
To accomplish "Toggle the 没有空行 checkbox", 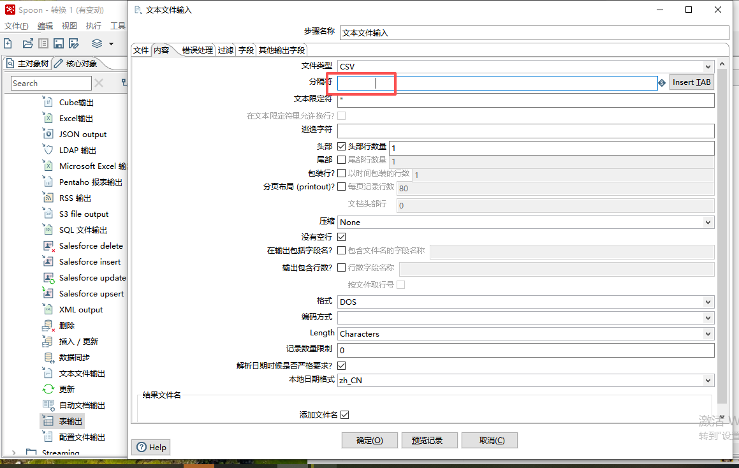I will pos(342,237).
